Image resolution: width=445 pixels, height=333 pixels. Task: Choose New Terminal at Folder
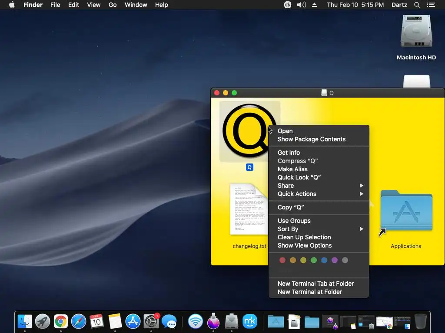coord(319,292)
